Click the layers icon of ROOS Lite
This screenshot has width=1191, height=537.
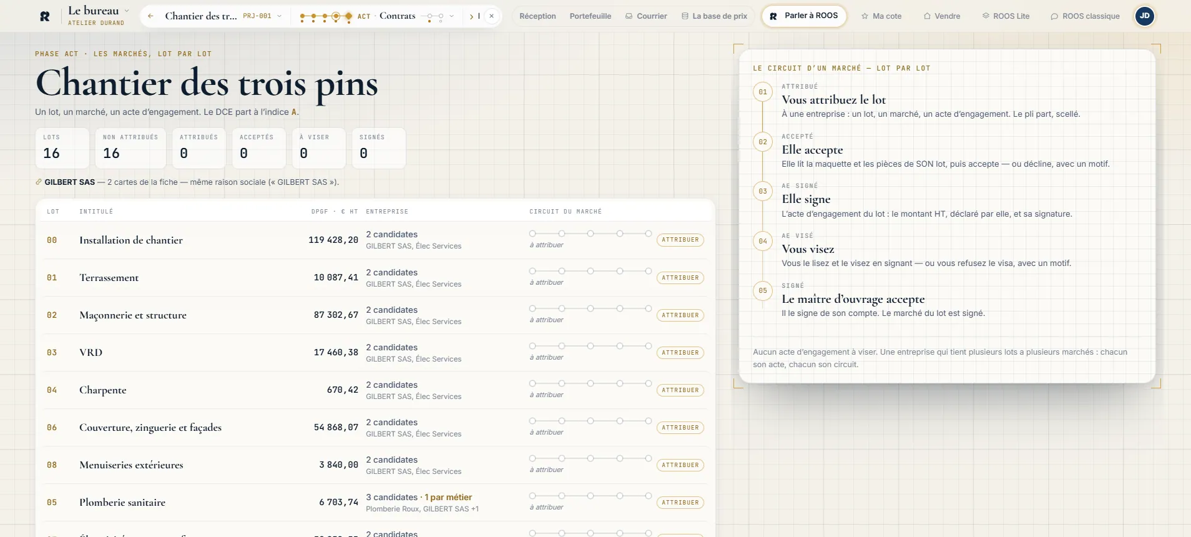coord(986,16)
